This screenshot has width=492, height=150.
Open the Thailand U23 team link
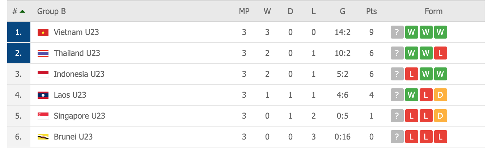pyautogui.click(x=77, y=53)
